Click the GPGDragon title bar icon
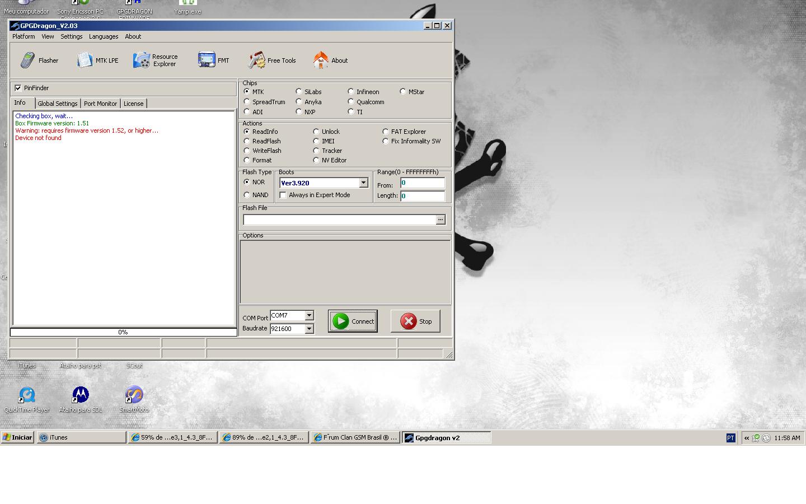 pos(15,26)
